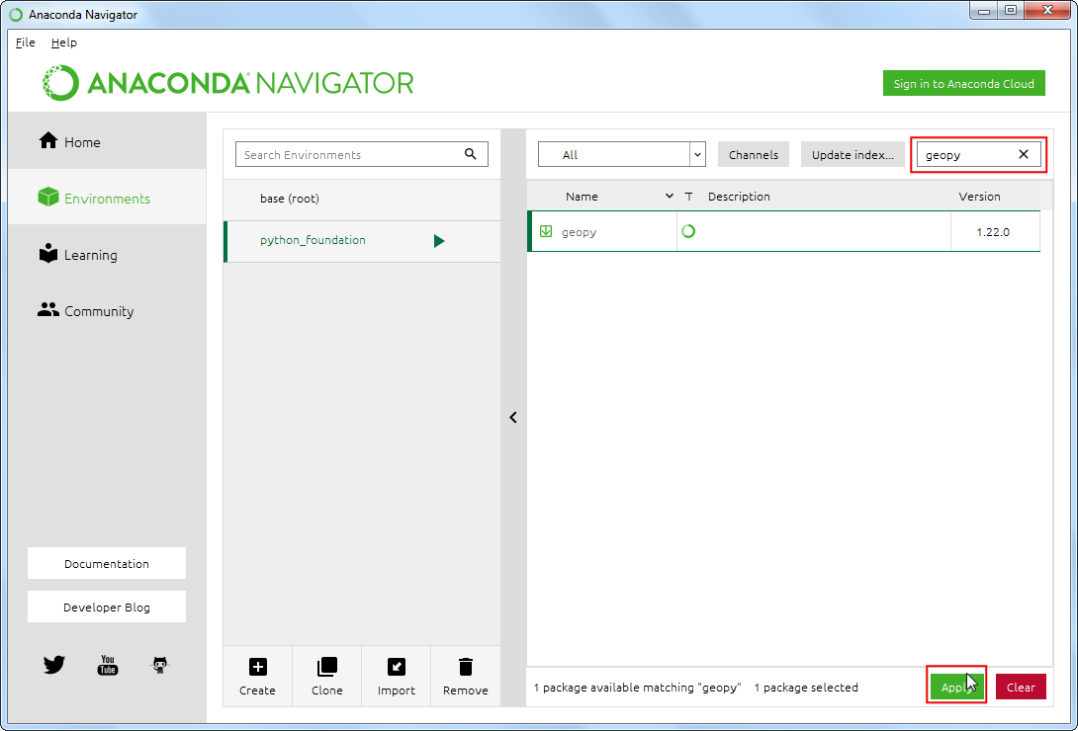Click the Update index button
The height and width of the screenshot is (731, 1078).
(x=853, y=154)
